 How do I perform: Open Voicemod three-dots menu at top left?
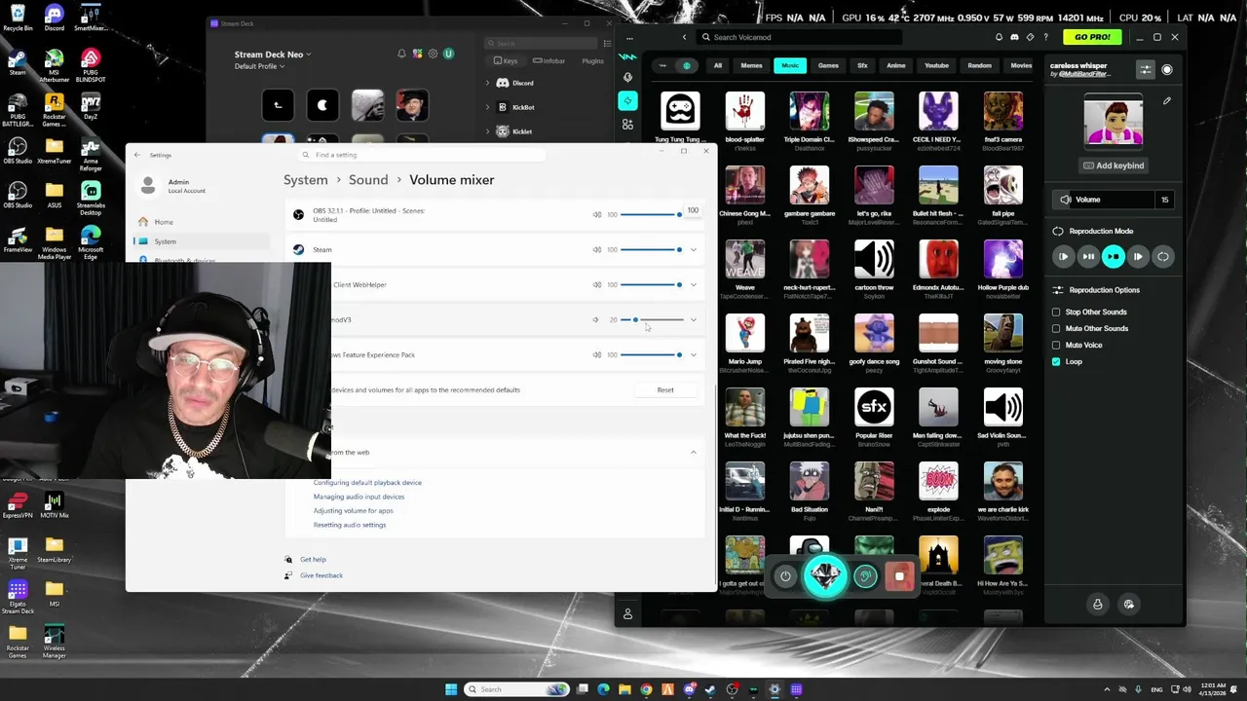pos(629,38)
